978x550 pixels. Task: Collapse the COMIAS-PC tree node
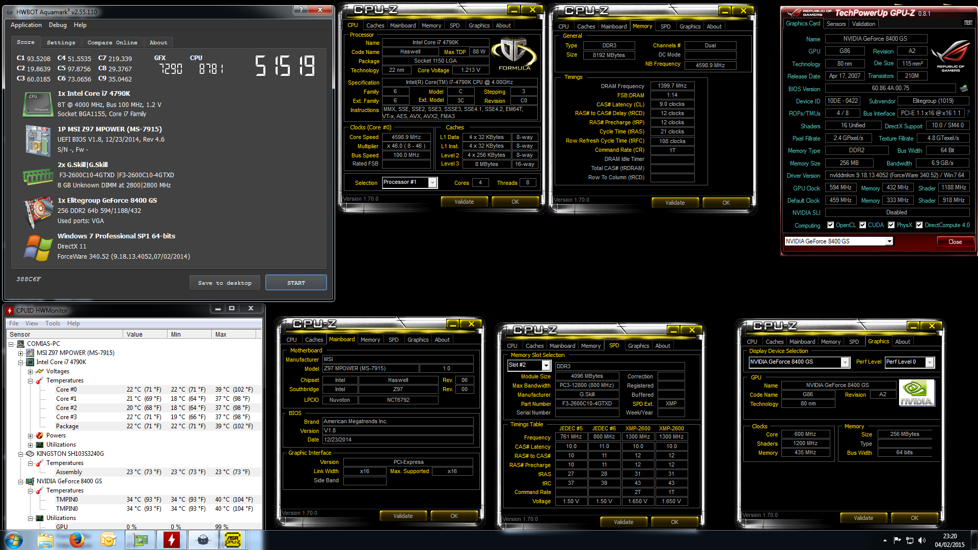[x=11, y=344]
